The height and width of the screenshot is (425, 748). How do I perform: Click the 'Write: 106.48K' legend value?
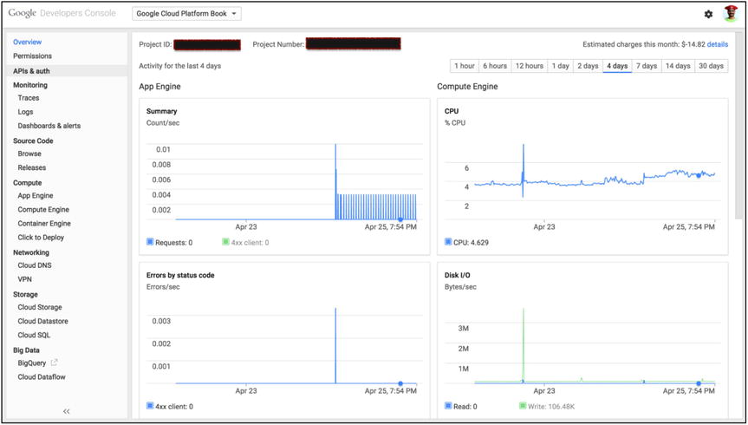click(x=550, y=407)
